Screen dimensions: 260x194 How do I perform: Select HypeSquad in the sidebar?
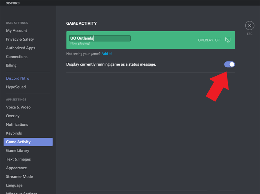(16, 87)
